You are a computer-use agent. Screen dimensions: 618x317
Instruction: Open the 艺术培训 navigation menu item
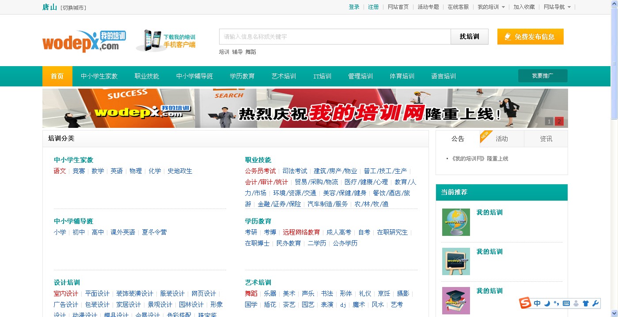pos(284,76)
